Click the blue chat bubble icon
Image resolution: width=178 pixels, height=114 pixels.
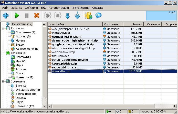(x=98, y=15)
